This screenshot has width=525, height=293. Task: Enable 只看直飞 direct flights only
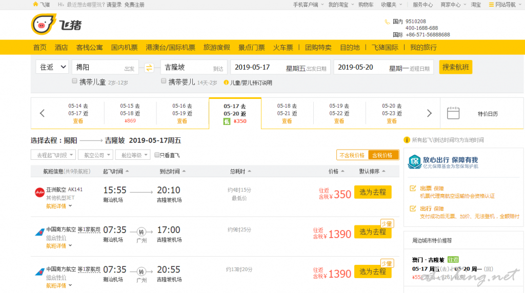click(x=157, y=155)
